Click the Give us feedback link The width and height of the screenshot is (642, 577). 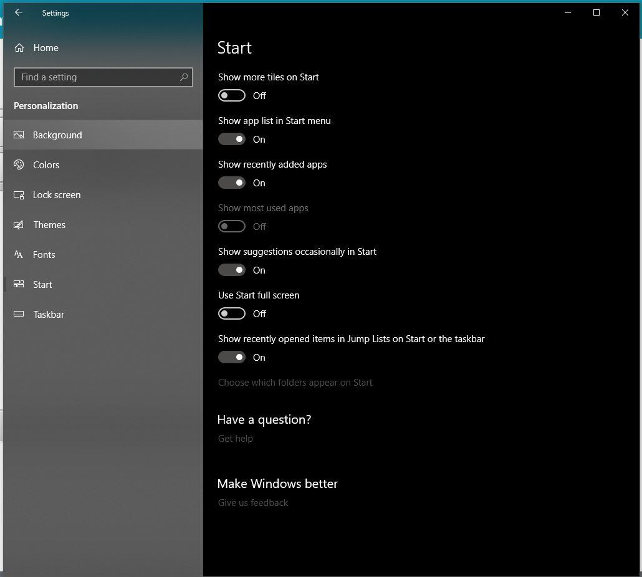(252, 502)
